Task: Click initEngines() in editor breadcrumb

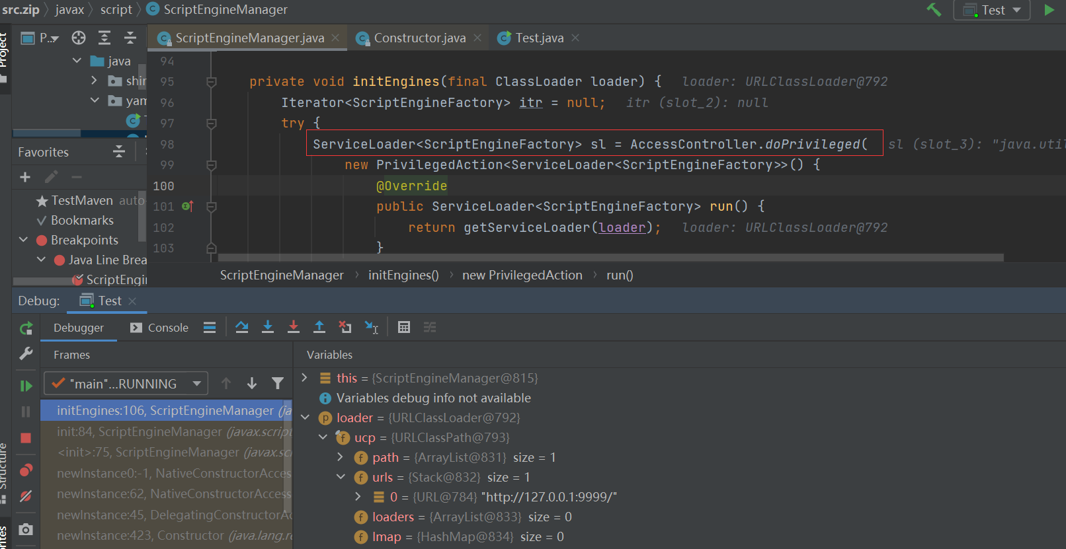Action: tap(403, 275)
